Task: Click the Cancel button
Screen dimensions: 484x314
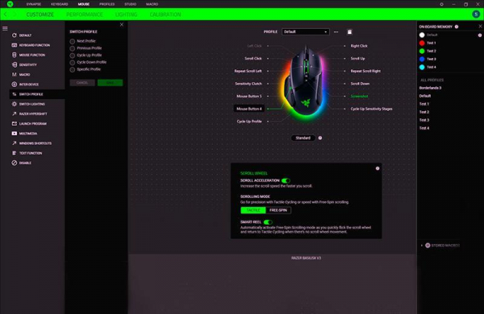Action: point(82,83)
